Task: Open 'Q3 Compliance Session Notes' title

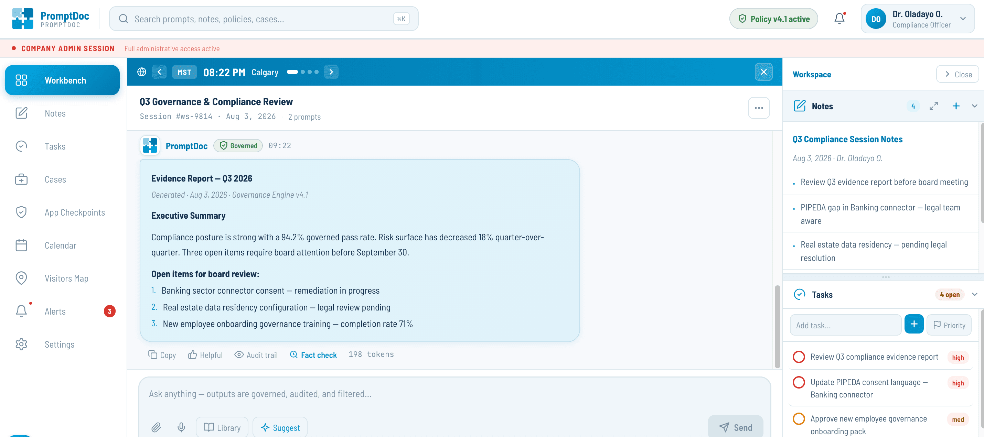Action: [847, 139]
